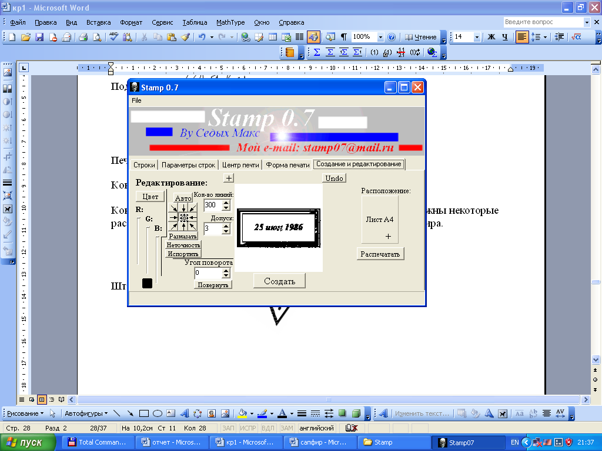The height and width of the screenshot is (451, 602).
Task: Click the Open folder icon in Word toolbar
Action: (26, 37)
